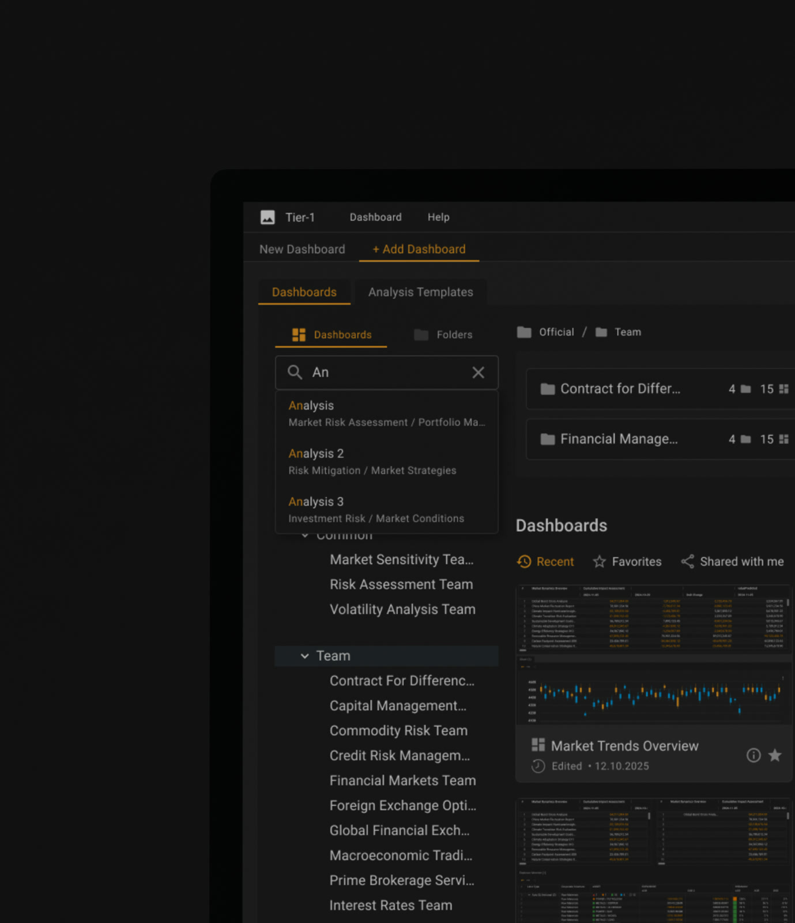Select the Dashboards sub-tab with grid icon
The image size is (795, 923).
[x=331, y=335]
